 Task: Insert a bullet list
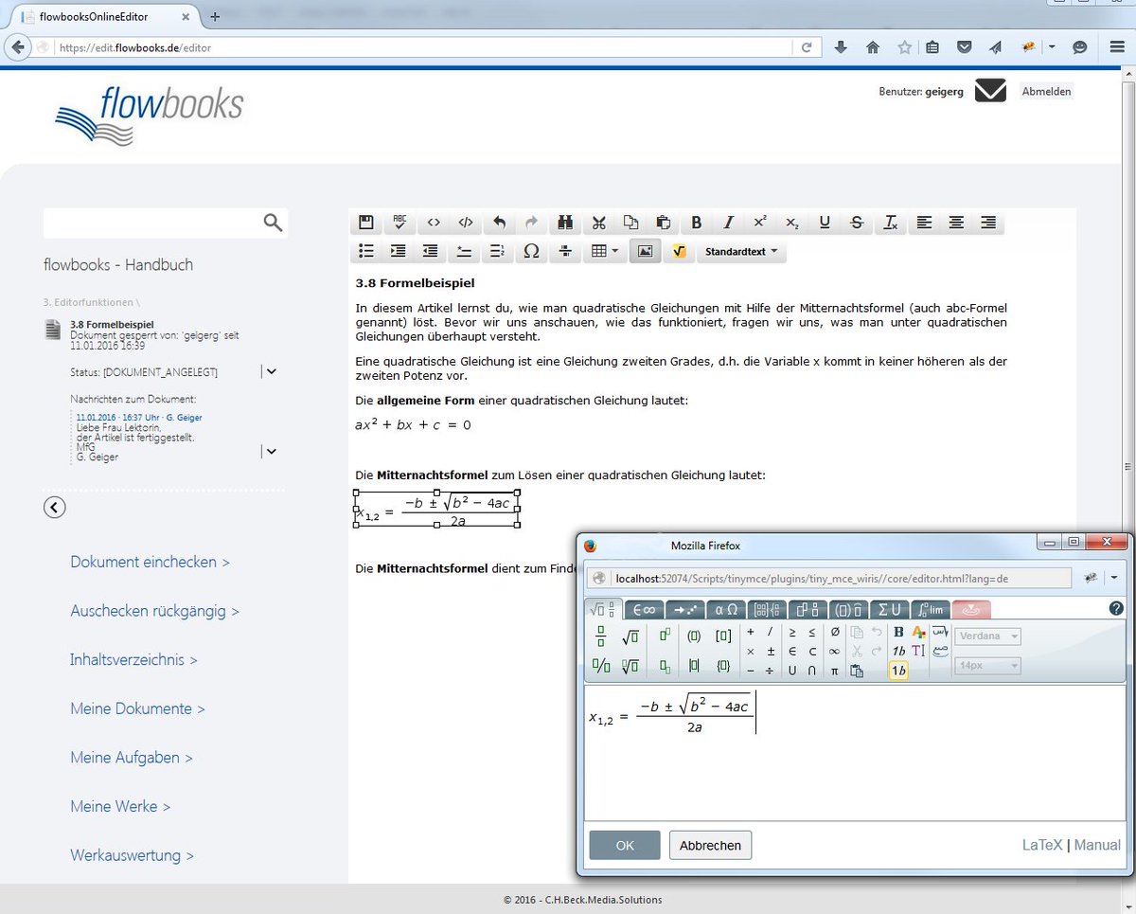pyautogui.click(x=366, y=251)
